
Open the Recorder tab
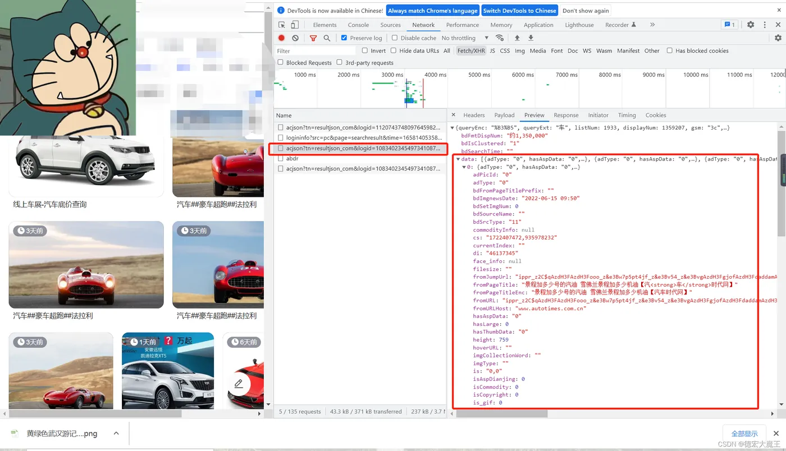coord(620,25)
